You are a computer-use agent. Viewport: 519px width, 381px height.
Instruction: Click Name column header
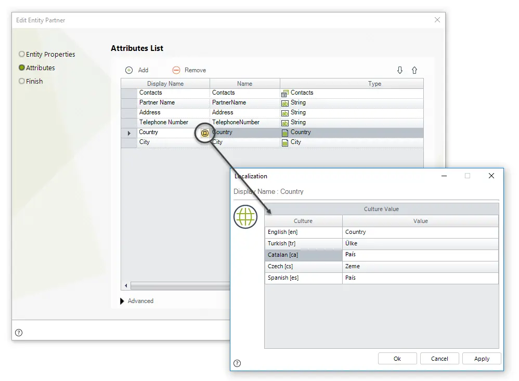coord(244,84)
